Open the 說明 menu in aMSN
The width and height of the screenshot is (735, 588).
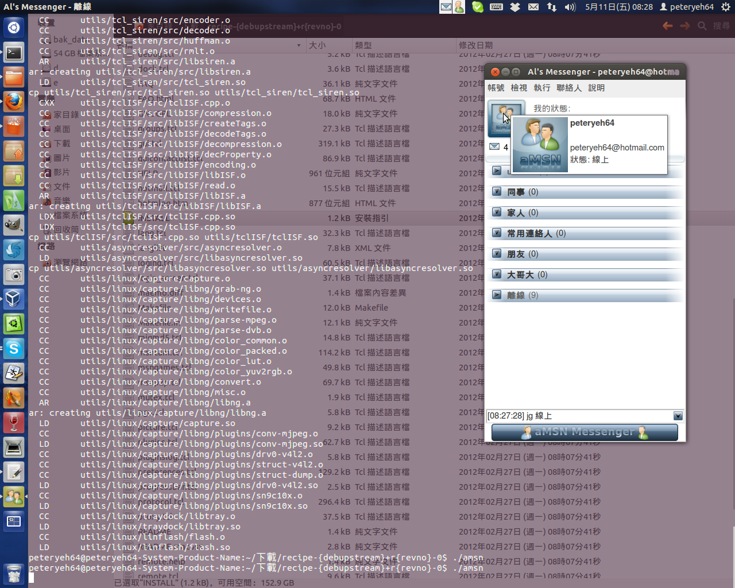click(x=597, y=88)
